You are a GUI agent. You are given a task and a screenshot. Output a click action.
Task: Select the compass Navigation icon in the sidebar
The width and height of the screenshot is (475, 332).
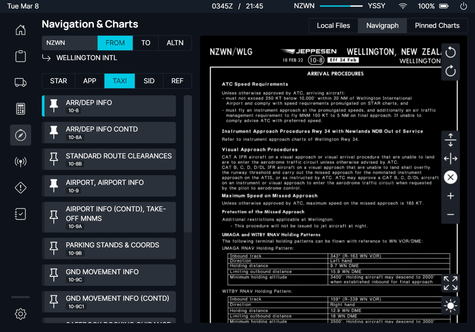20,135
